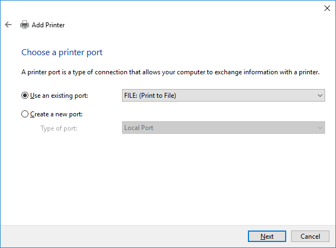Click the Add Printer title text
336x248 pixels.
tap(48, 25)
